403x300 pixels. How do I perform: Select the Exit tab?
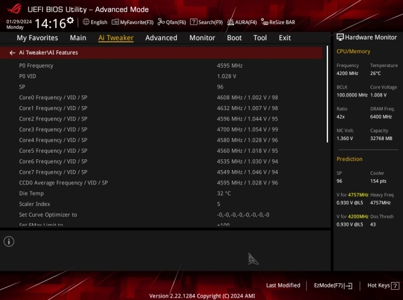coord(285,38)
